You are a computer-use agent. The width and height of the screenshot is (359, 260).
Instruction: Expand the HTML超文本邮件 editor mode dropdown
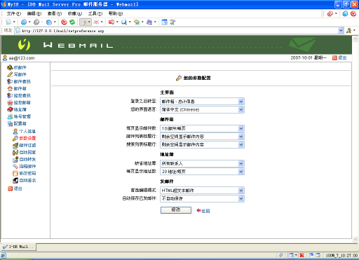pos(241,191)
